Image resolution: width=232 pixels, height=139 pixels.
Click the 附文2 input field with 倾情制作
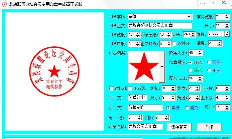145,108
